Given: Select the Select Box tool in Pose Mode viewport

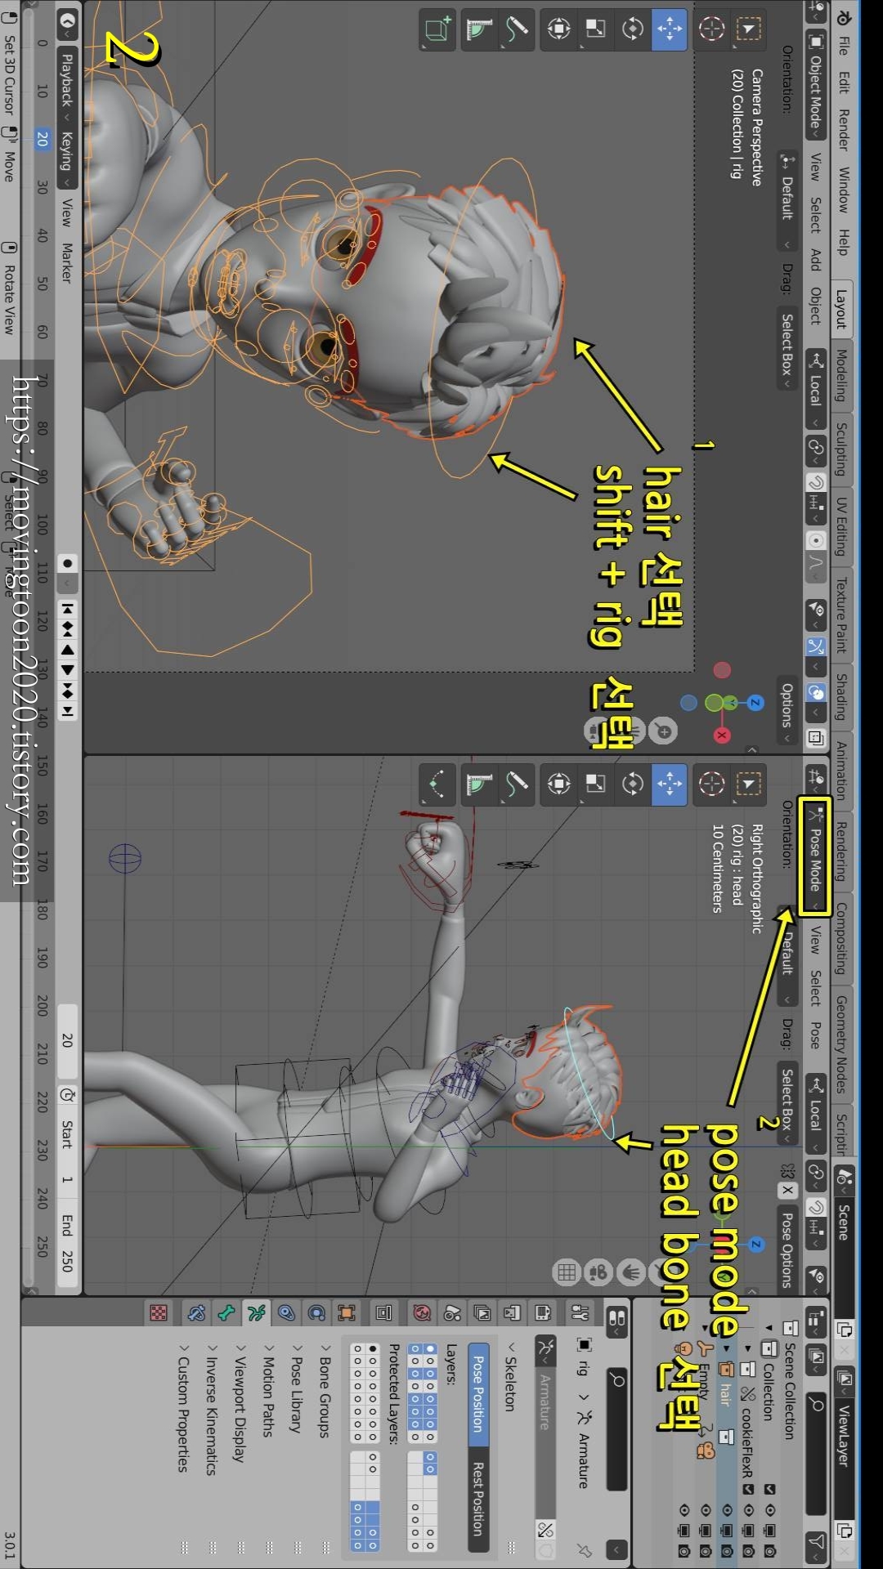Looking at the screenshot, I should 748,784.
